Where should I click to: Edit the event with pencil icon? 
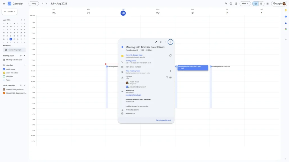pos(156,42)
